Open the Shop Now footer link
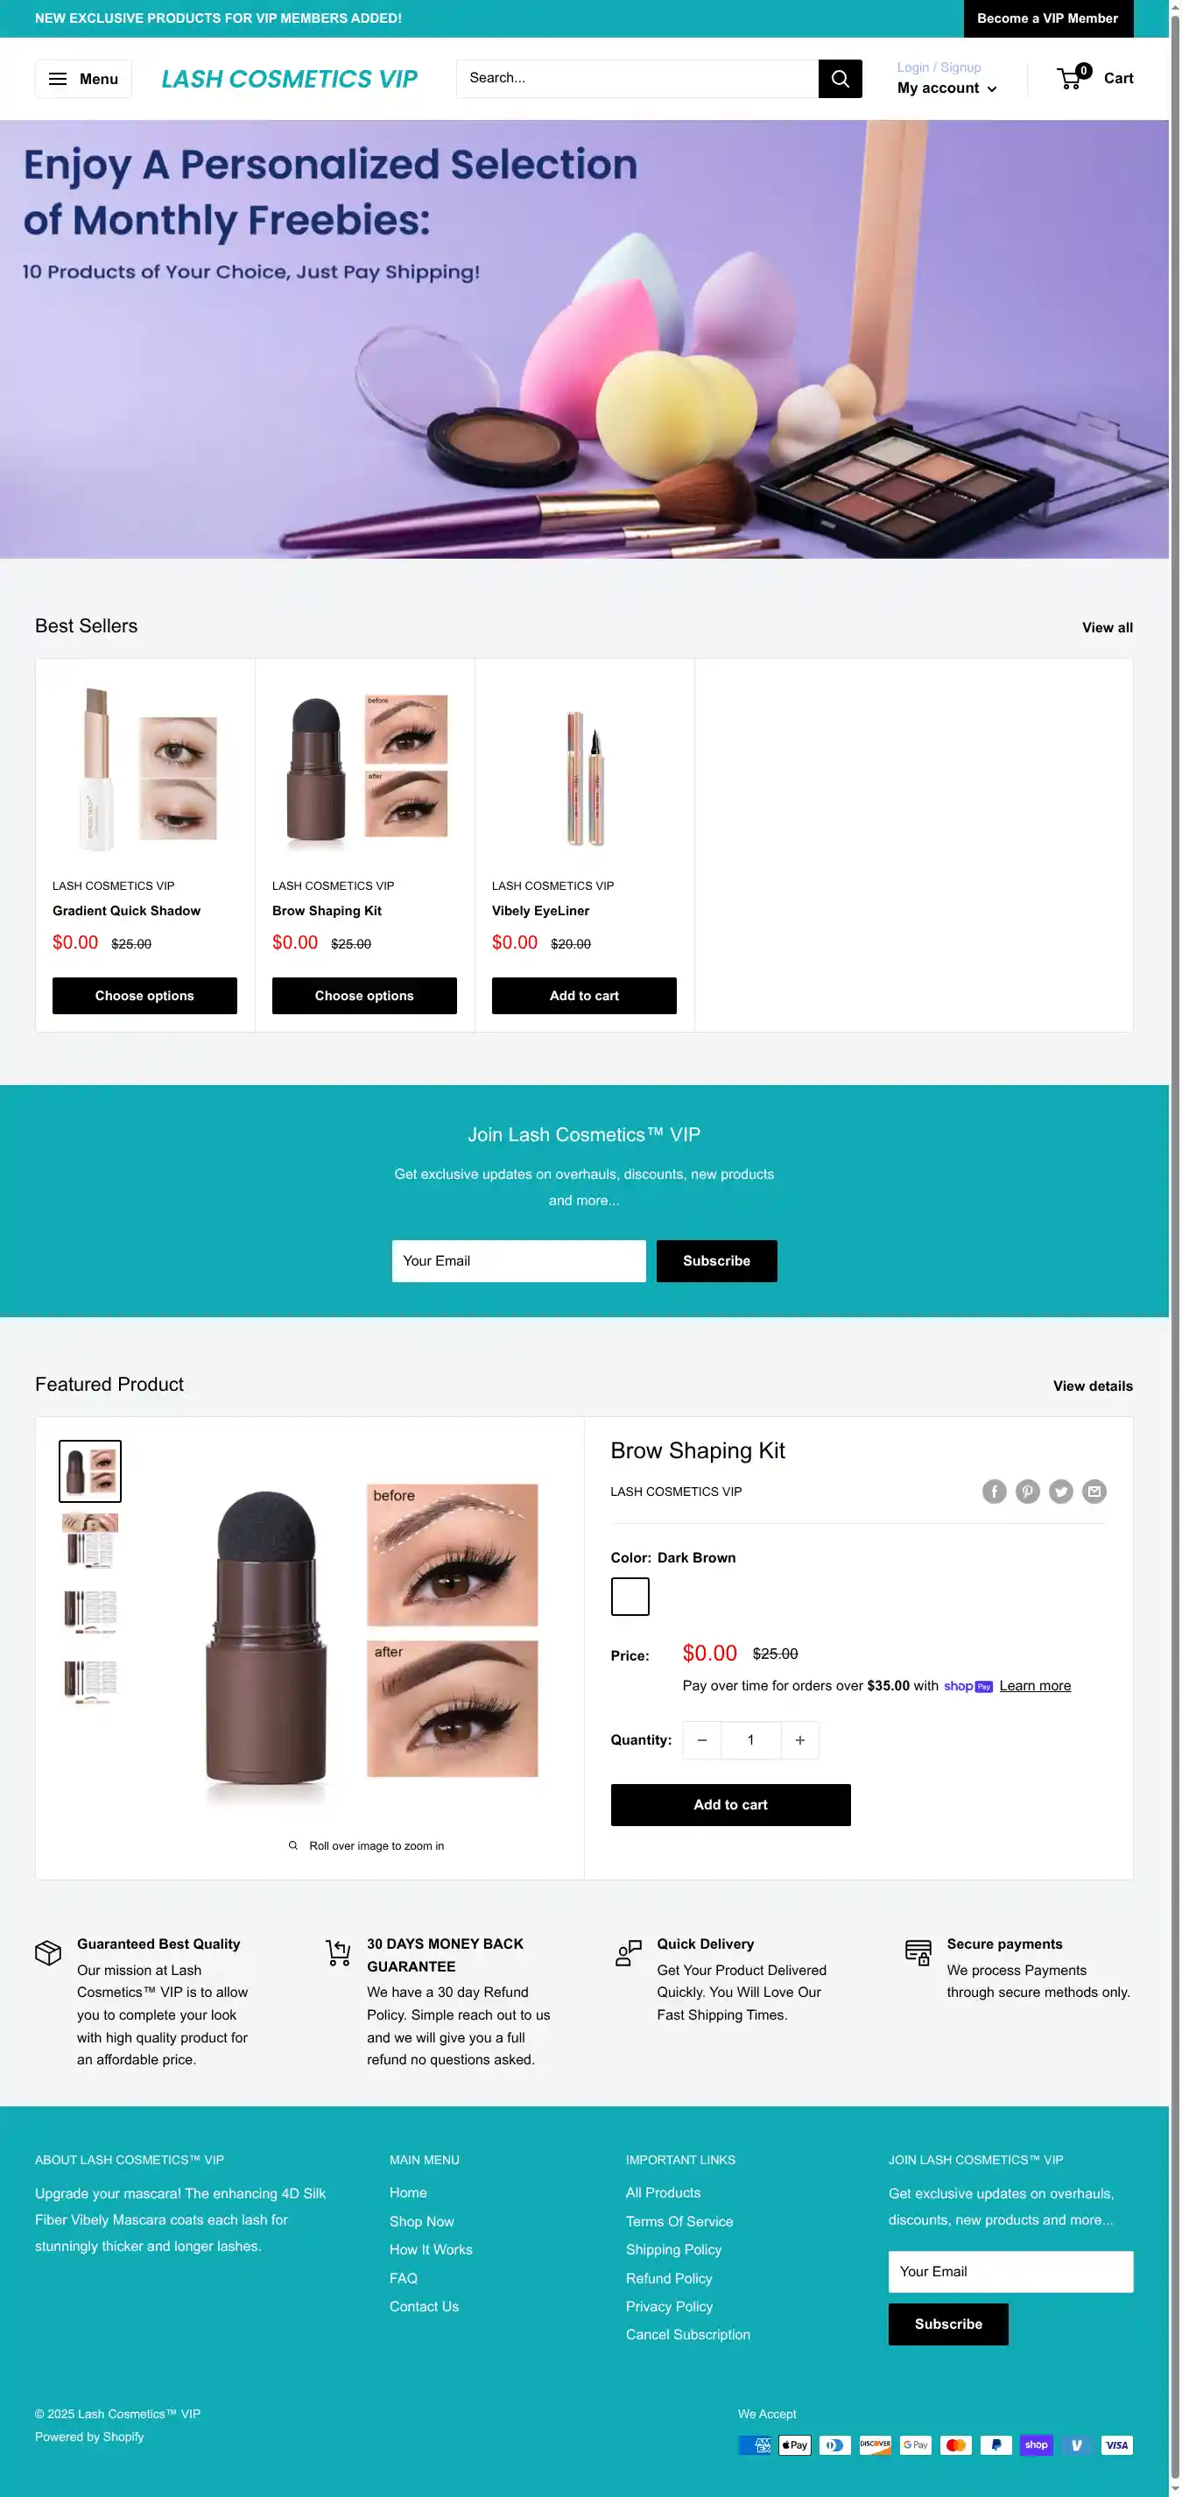This screenshot has height=2497, width=1182. [421, 2221]
